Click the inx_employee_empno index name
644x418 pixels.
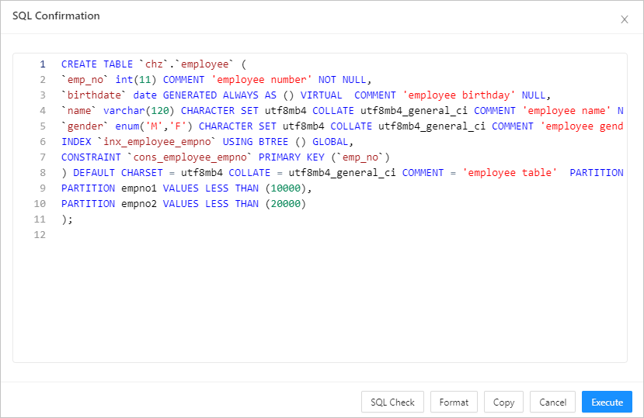[x=160, y=142]
